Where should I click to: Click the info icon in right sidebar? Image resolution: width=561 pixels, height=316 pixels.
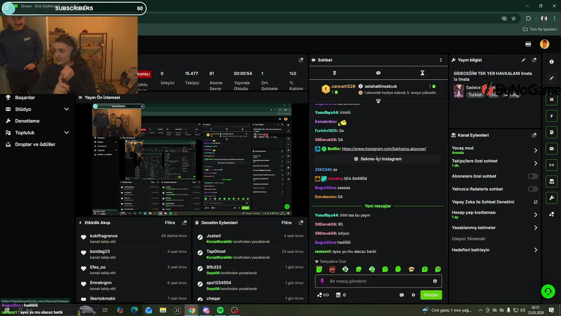coord(551,62)
